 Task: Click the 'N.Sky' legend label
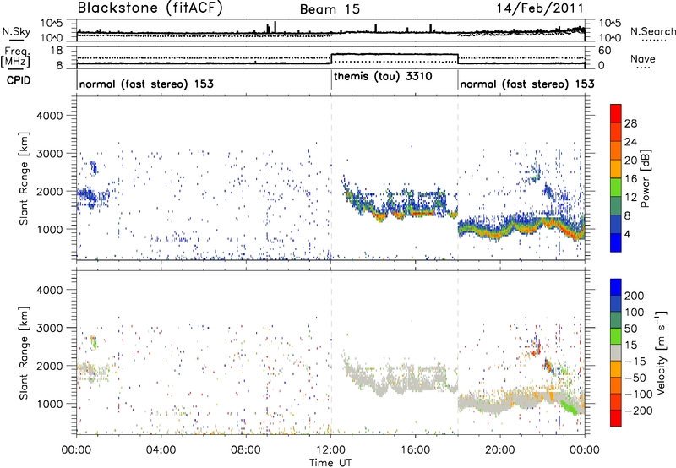pos(16,31)
